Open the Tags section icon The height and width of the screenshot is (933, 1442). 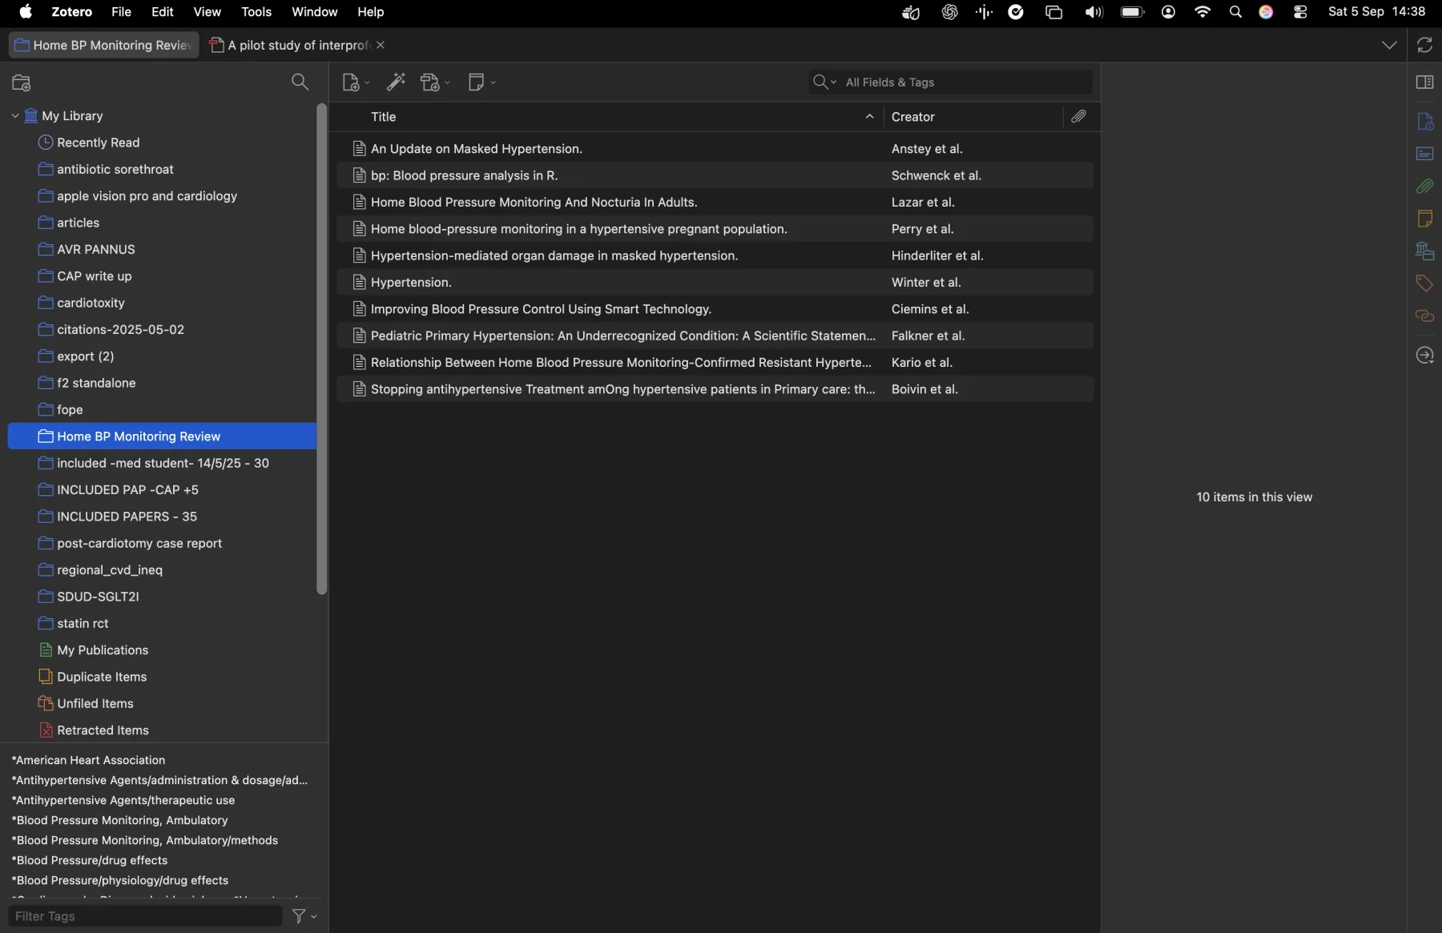[1425, 284]
